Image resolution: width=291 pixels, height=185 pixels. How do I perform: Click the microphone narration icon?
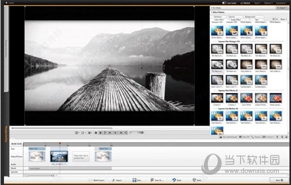(x=277, y=137)
